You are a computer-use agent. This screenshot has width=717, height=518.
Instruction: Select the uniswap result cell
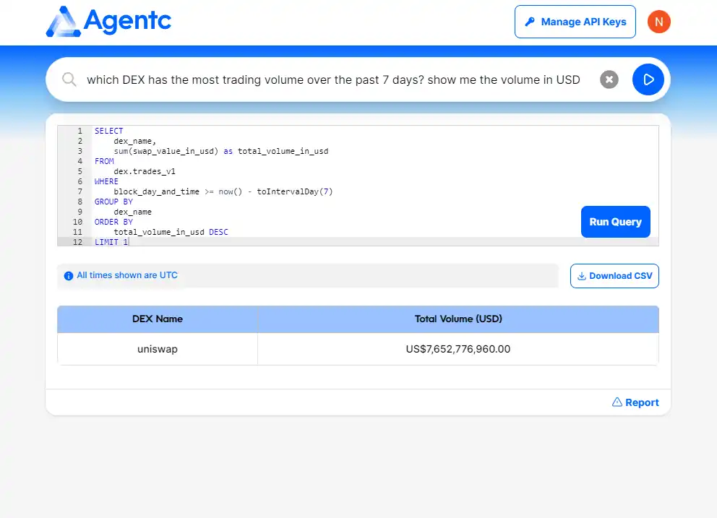click(x=158, y=349)
